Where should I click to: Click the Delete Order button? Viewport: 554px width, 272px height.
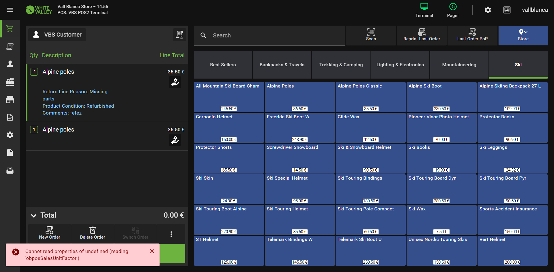tap(92, 233)
